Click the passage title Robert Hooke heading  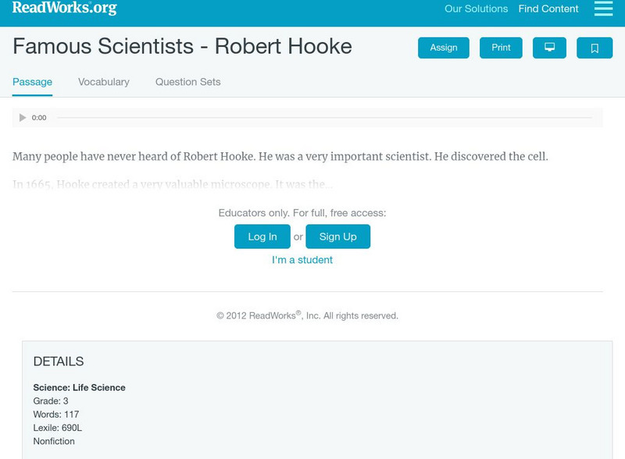tap(182, 46)
